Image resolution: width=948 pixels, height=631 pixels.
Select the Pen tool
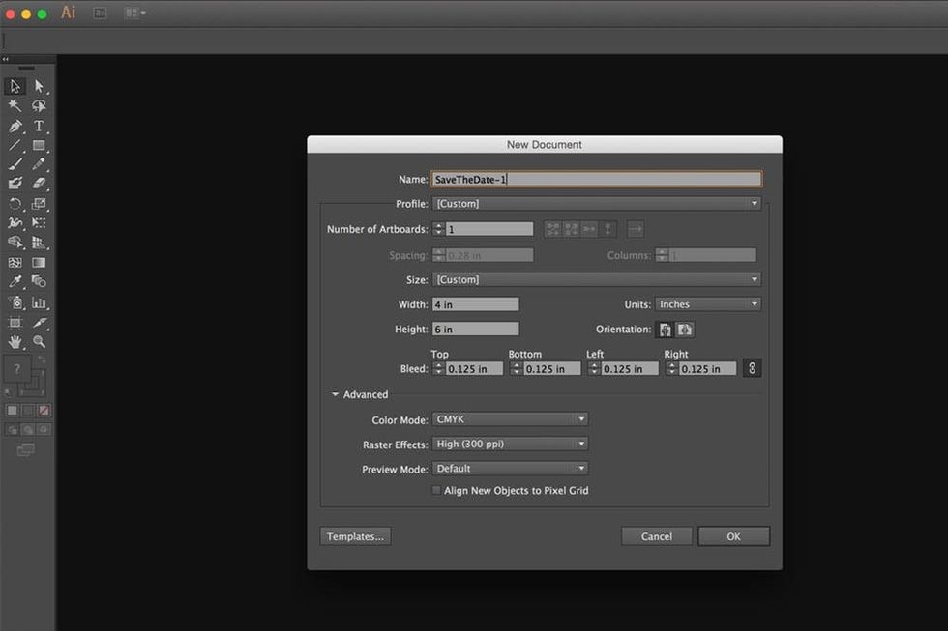pyautogui.click(x=15, y=126)
